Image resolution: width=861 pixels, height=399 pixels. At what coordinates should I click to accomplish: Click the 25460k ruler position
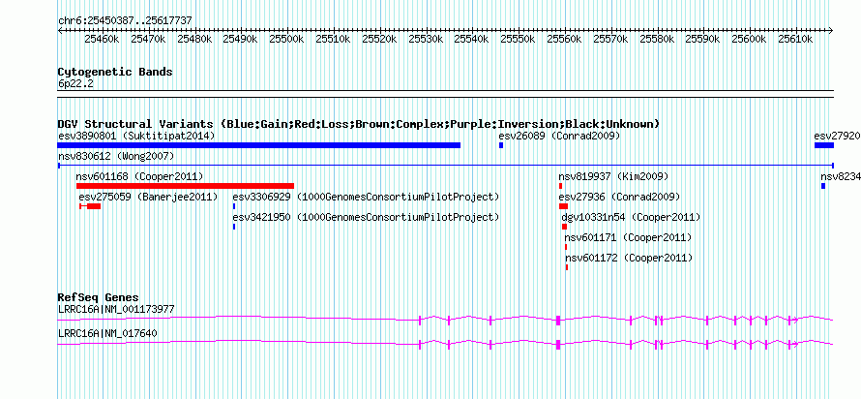tap(102, 40)
